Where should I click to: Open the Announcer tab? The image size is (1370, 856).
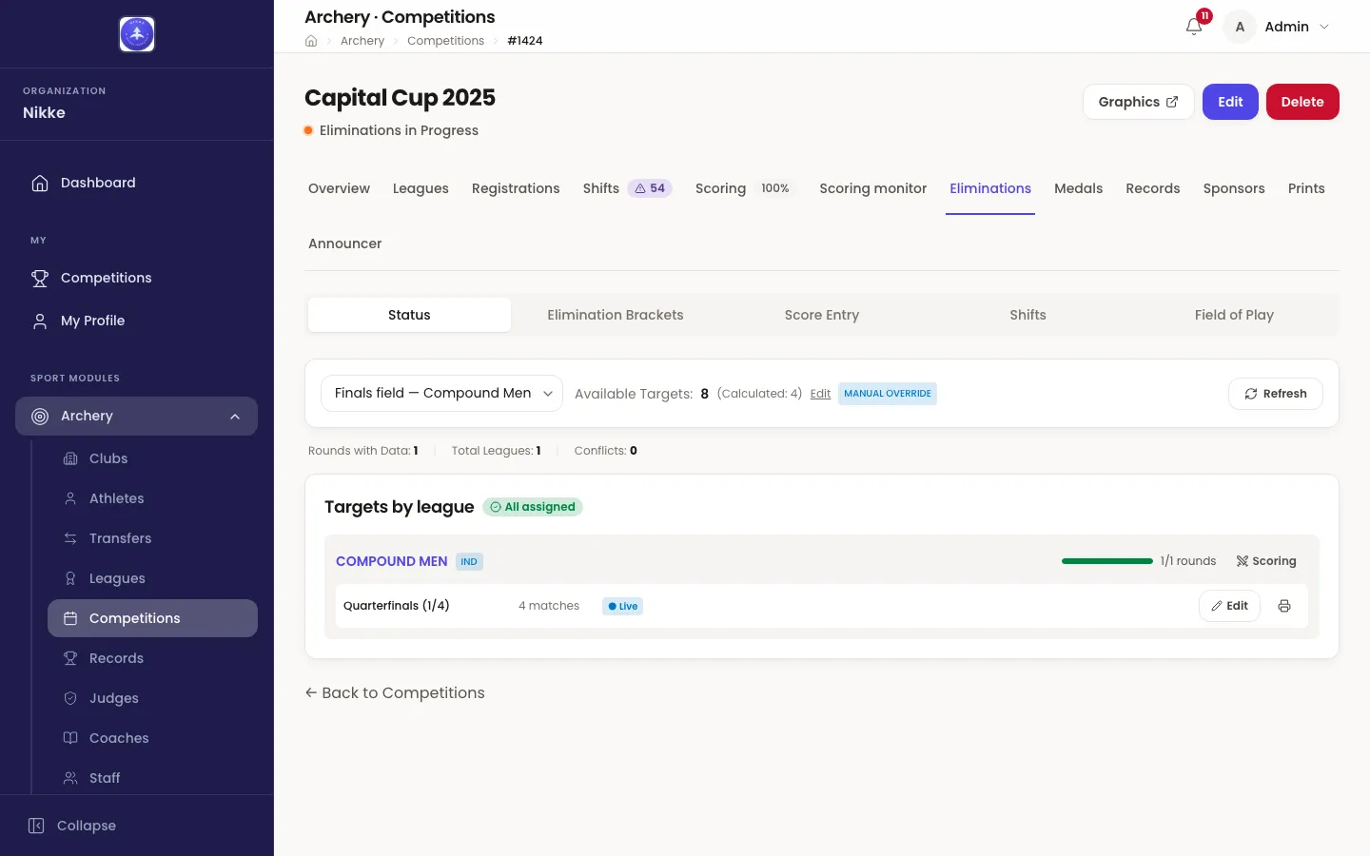coord(344,243)
